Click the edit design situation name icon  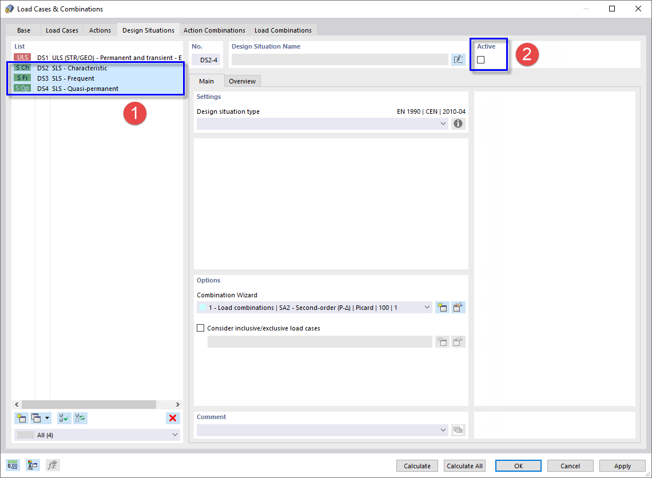[x=458, y=60]
